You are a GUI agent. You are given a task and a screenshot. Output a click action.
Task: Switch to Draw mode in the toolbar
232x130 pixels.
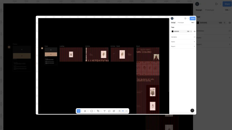pyautogui.click(x=120, y=111)
